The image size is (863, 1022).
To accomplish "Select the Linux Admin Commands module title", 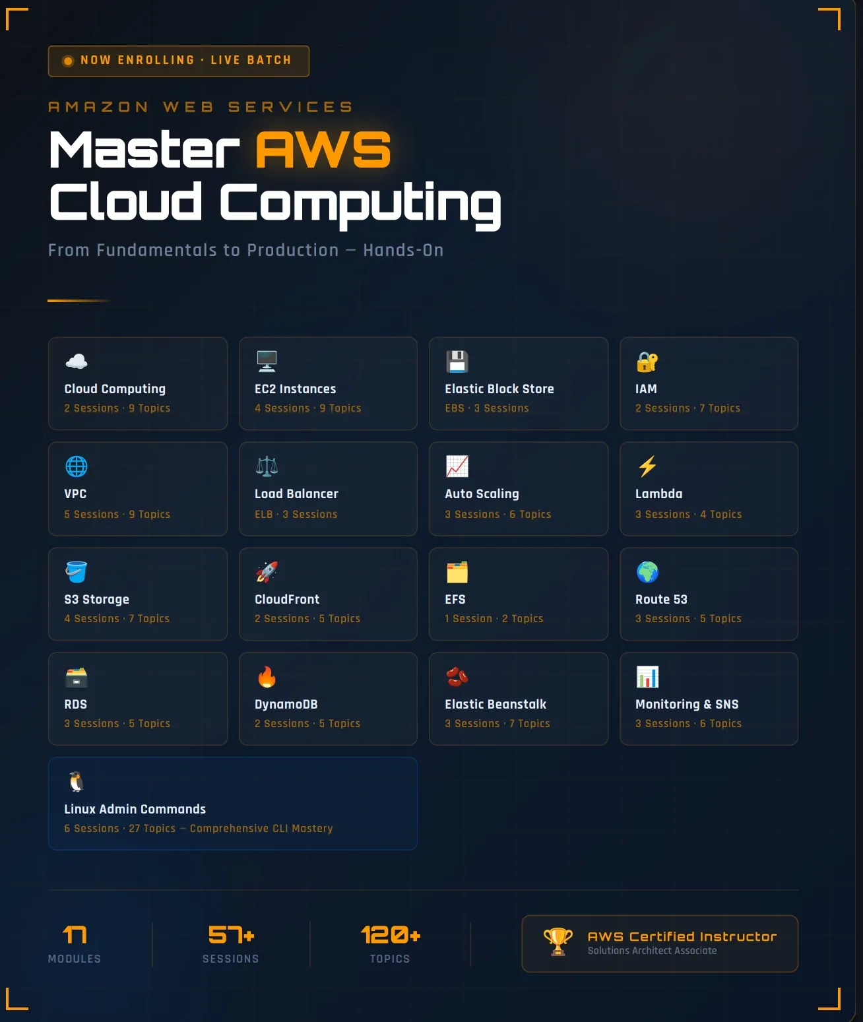I will (x=135, y=810).
